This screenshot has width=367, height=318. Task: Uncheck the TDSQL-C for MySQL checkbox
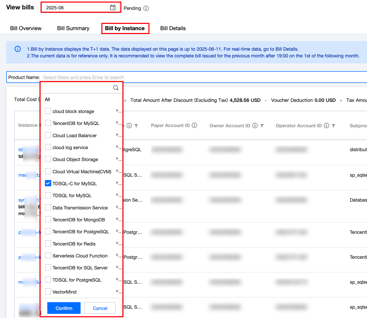pos(48,183)
